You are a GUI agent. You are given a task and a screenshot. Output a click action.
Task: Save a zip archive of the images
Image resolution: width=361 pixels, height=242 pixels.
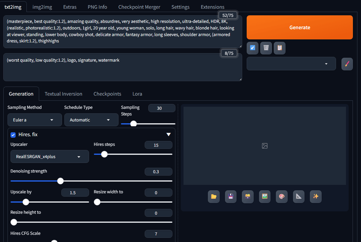click(x=248, y=197)
